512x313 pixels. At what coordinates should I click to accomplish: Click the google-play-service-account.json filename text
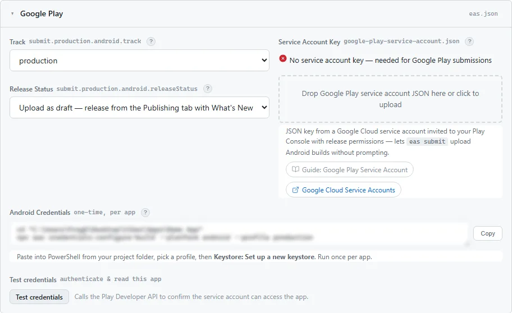tap(401, 41)
